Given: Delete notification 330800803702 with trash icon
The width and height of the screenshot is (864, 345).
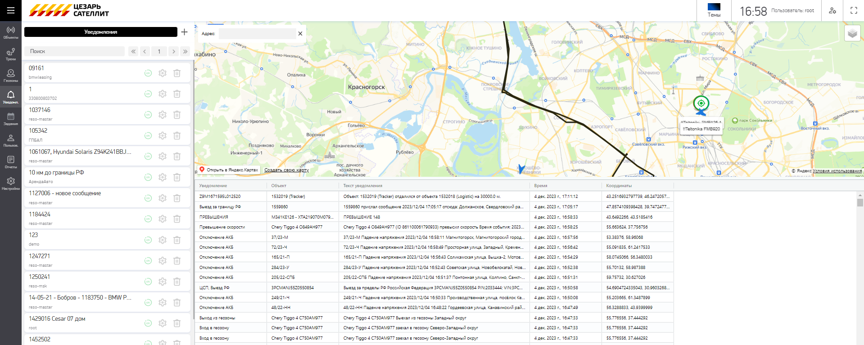Looking at the screenshot, I should 177,94.
